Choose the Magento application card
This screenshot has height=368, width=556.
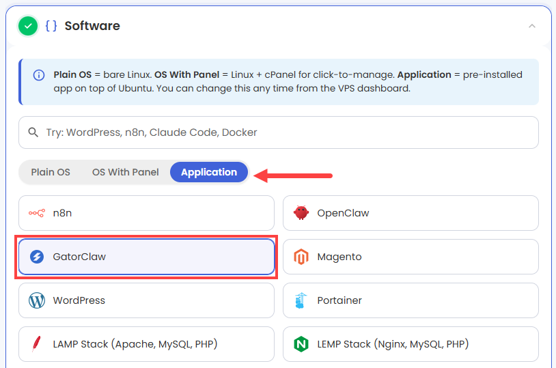coord(411,257)
